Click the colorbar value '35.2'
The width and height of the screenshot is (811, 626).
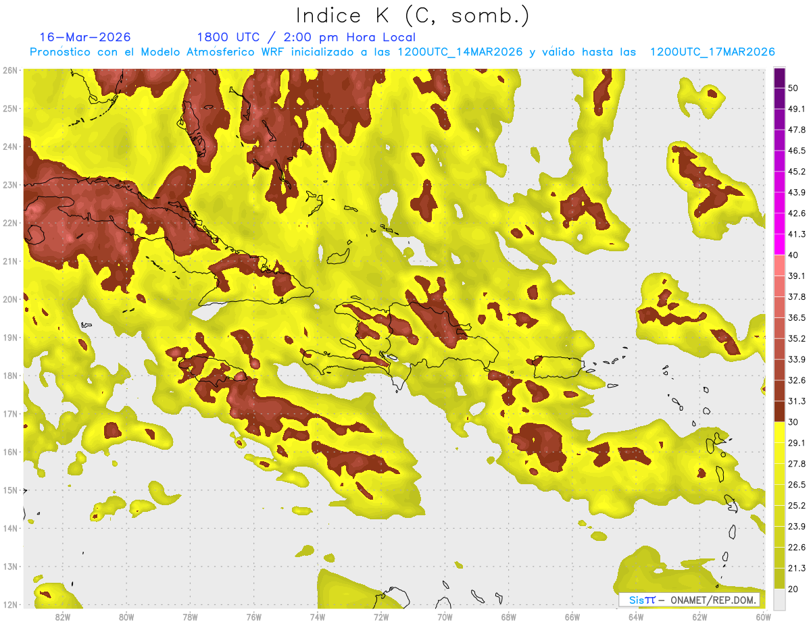tap(797, 338)
